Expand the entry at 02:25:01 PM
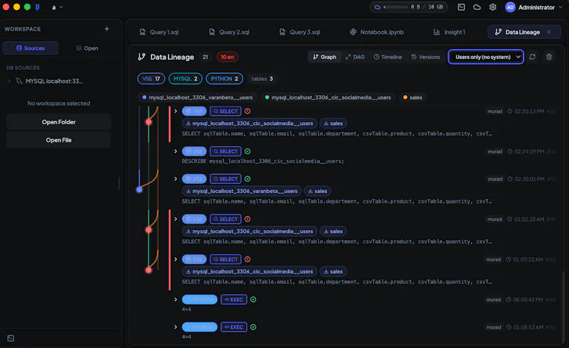The image size is (569, 348). 176,179
